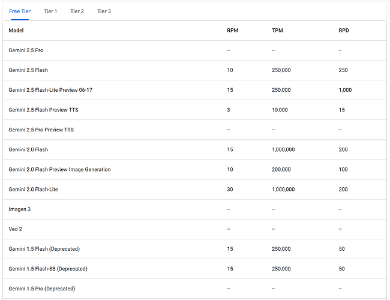
Task: Click the Imagen 3 model name
Action: pos(19,209)
